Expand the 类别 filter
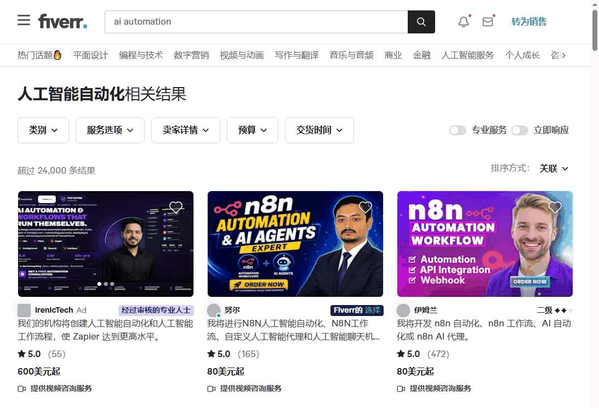This screenshot has height=408, width=599. coord(43,130)
